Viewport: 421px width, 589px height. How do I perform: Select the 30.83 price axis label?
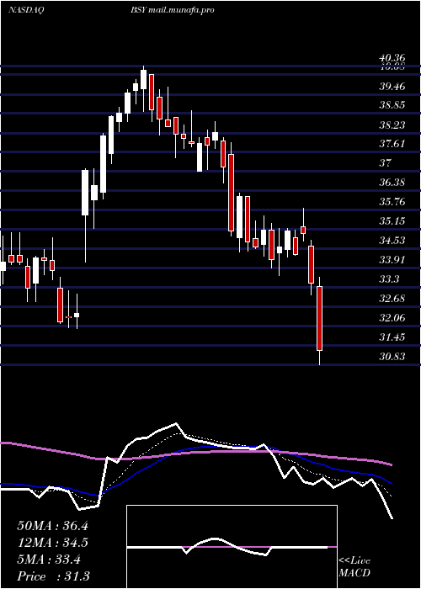392,357
